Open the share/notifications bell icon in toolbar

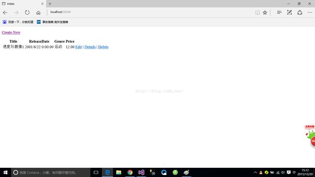[x=299, y=13]
